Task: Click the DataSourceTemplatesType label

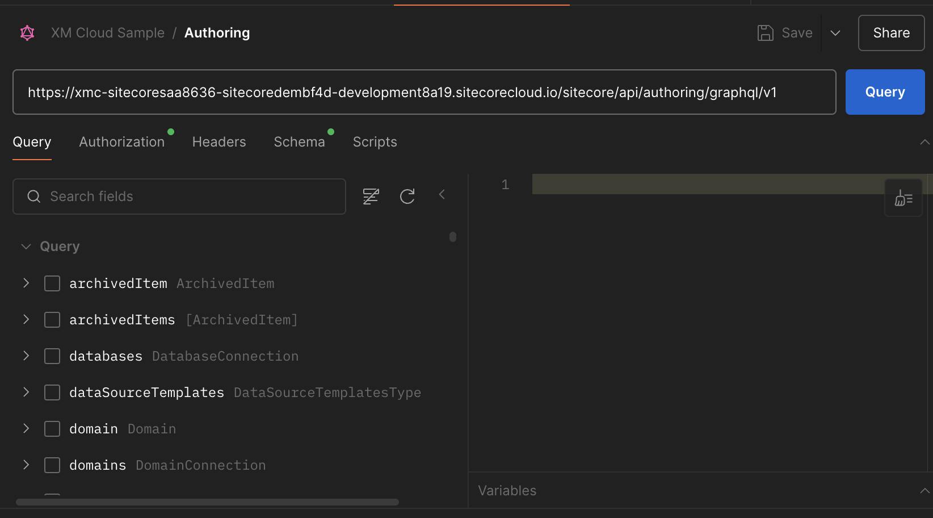Action: (x=327, y=392)
